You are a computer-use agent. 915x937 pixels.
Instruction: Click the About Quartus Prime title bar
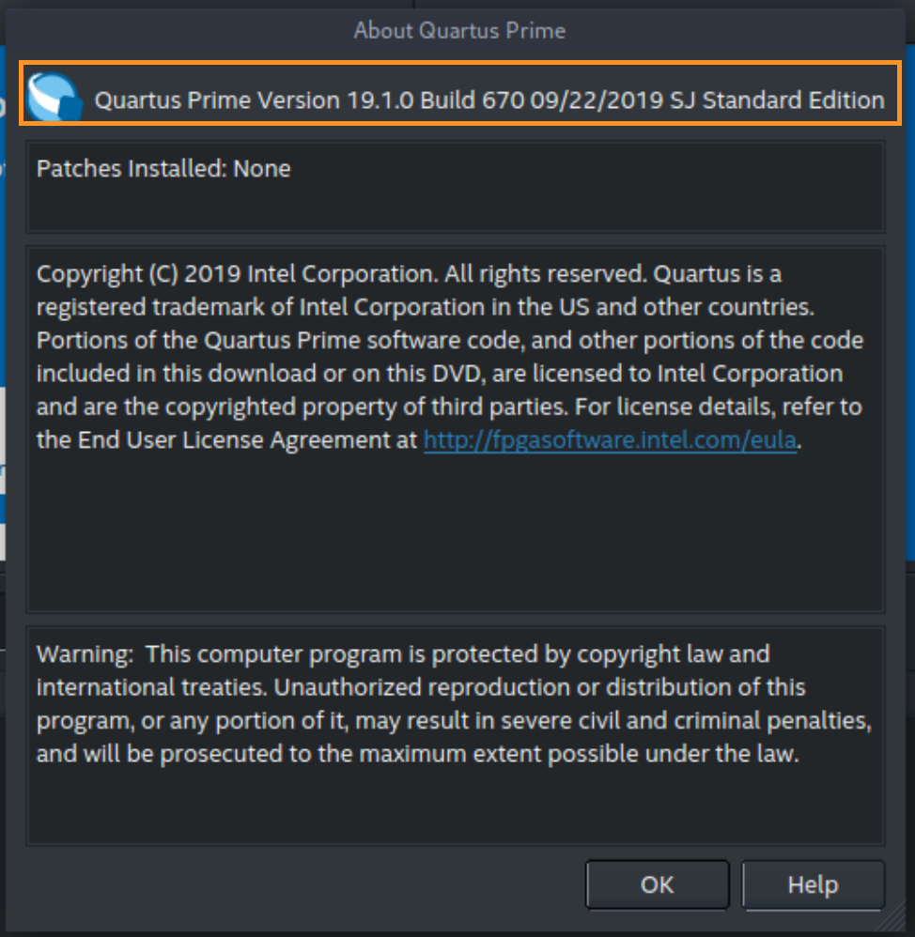pos(458,31)
